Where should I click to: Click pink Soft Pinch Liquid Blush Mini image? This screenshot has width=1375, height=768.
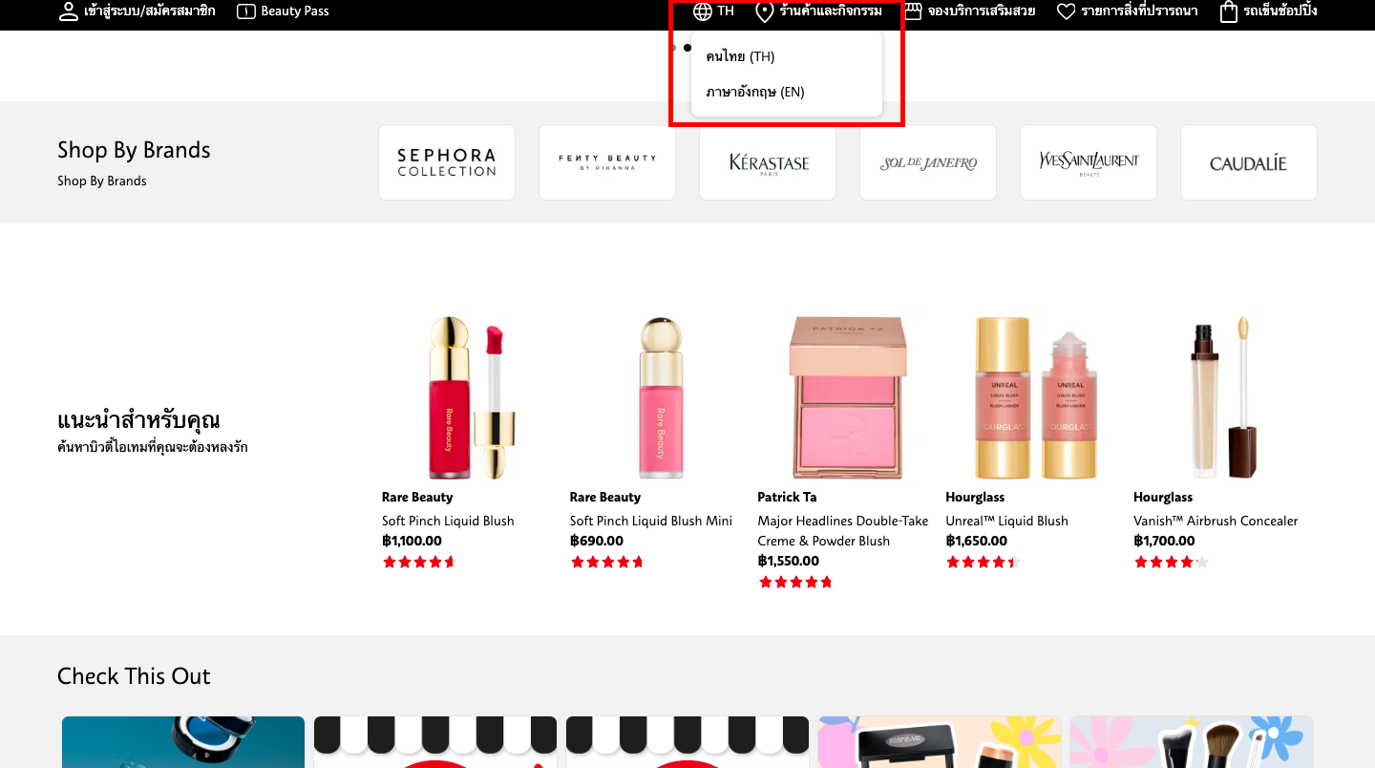(660, 397)
